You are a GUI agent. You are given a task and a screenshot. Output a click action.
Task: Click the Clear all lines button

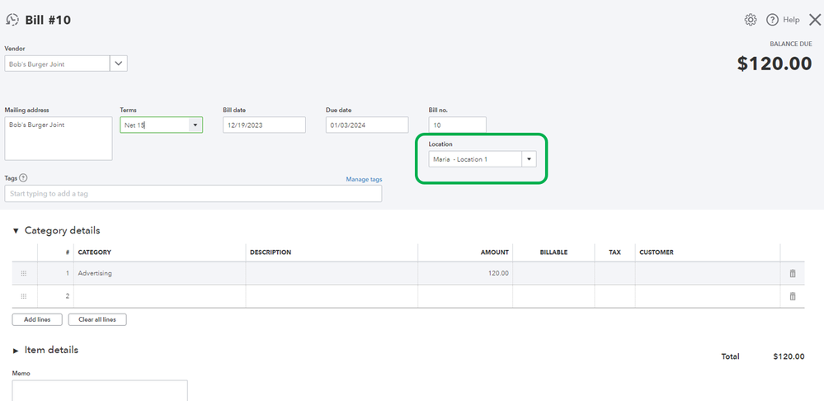click(97, 319)
